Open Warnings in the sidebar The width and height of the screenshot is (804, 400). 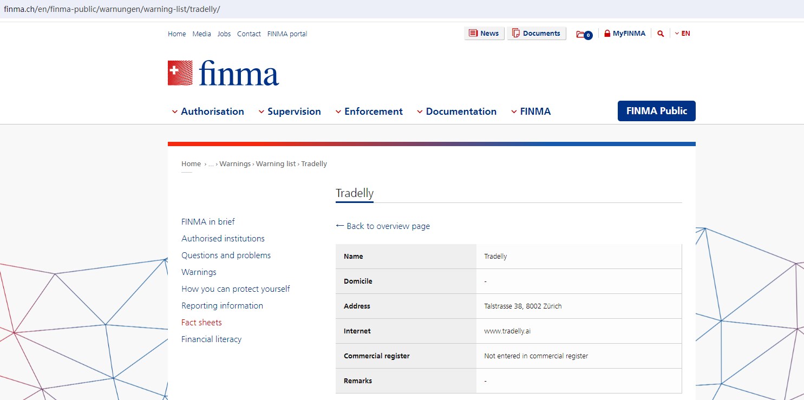pos(199,272)
